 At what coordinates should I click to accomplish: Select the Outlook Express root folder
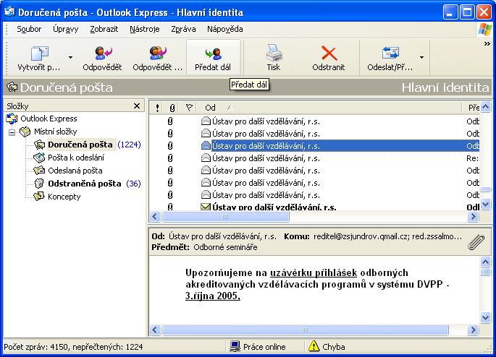click(49, 119)
